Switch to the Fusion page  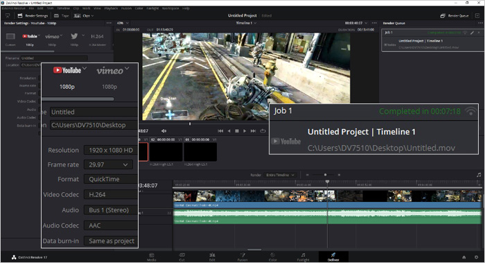[x=242, y=257]
